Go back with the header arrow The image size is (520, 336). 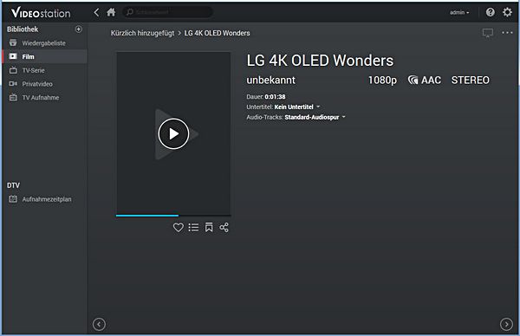pos(96,13)
